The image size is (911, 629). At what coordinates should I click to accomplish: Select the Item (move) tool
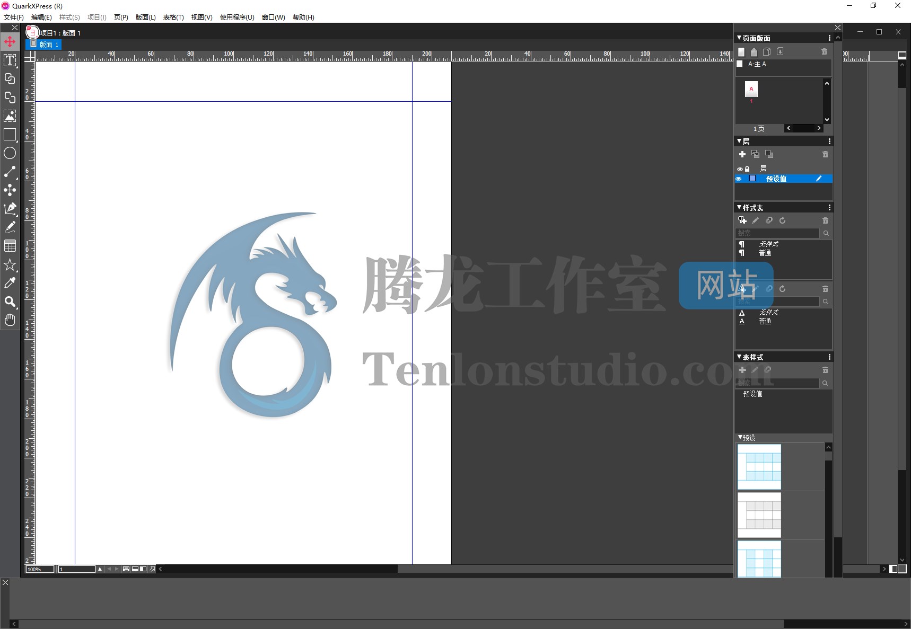(x=10, y=41)
